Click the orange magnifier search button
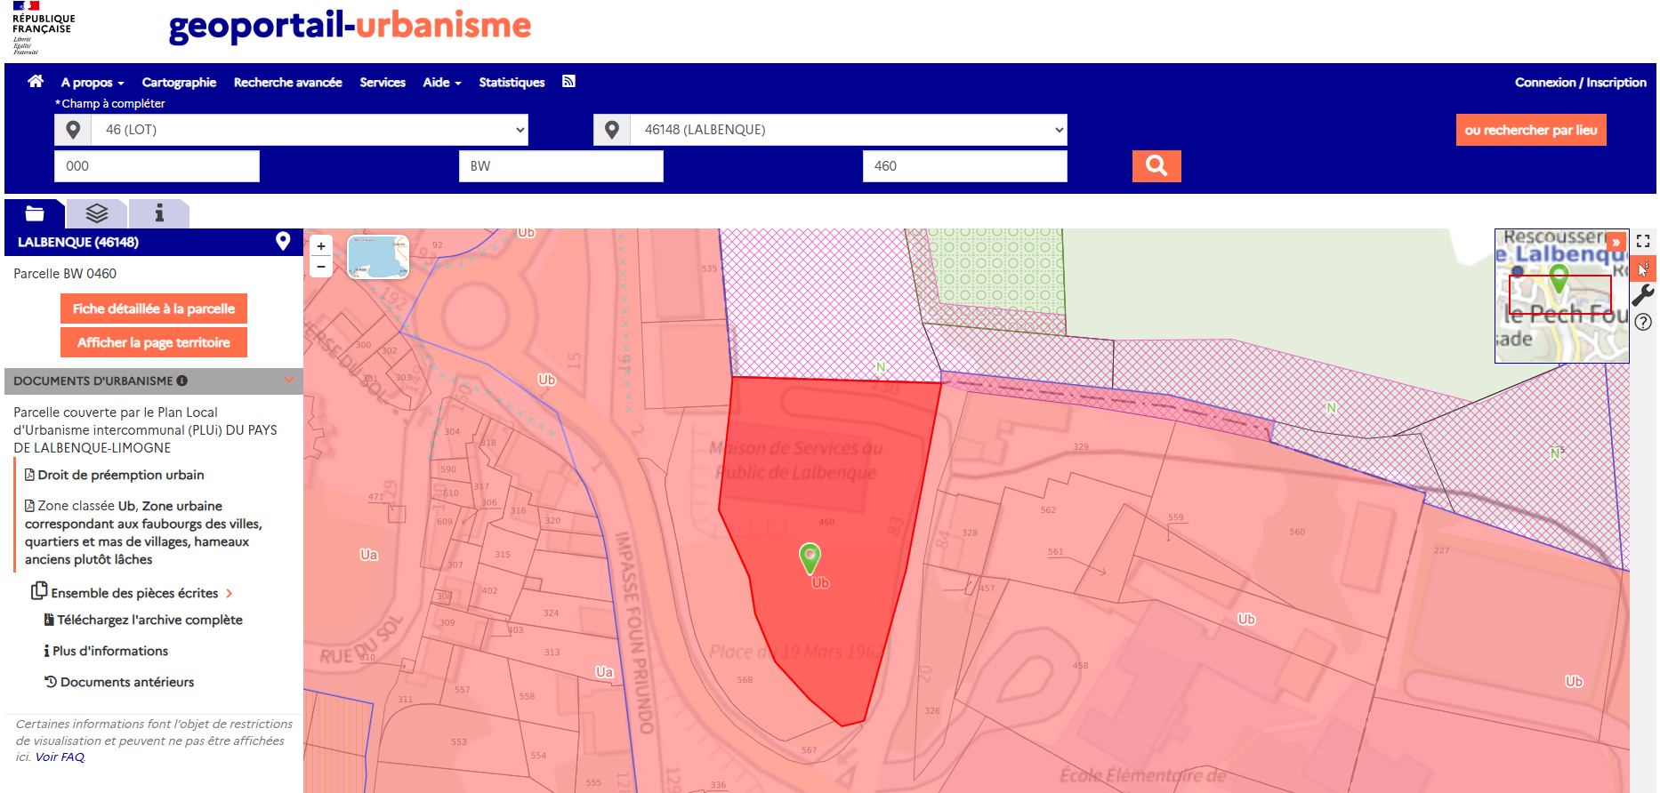 tap(1156, 166)
